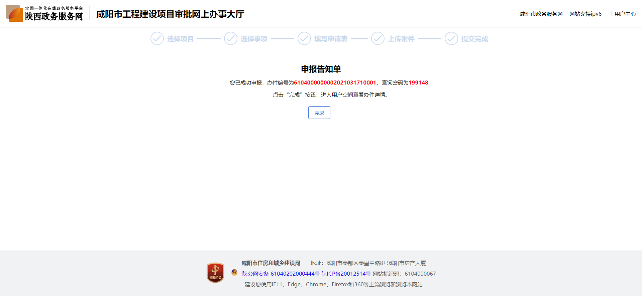
Task: Click the red 党政机关 shield badge
Action: click(215, 273)
